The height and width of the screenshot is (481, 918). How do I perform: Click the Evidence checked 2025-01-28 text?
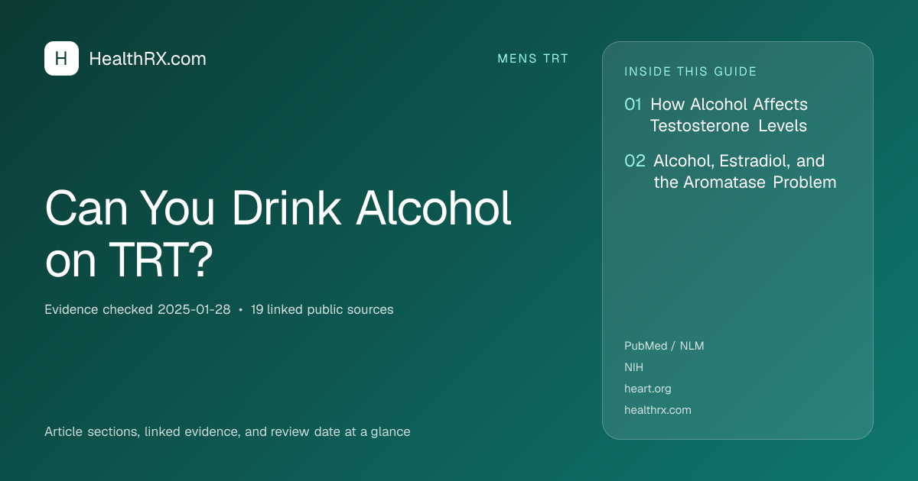(x=138, y=310)
